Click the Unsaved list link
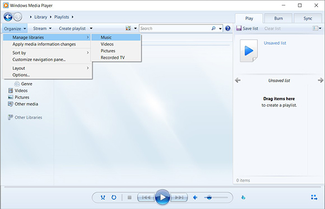The height and width of the screenshot is (209, 325). [x=275, y=43]
